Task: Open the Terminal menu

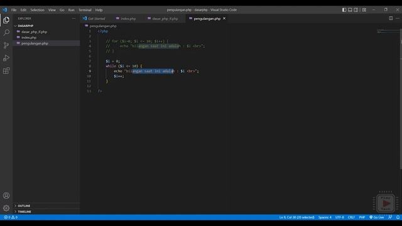Action: coord(85,10)
